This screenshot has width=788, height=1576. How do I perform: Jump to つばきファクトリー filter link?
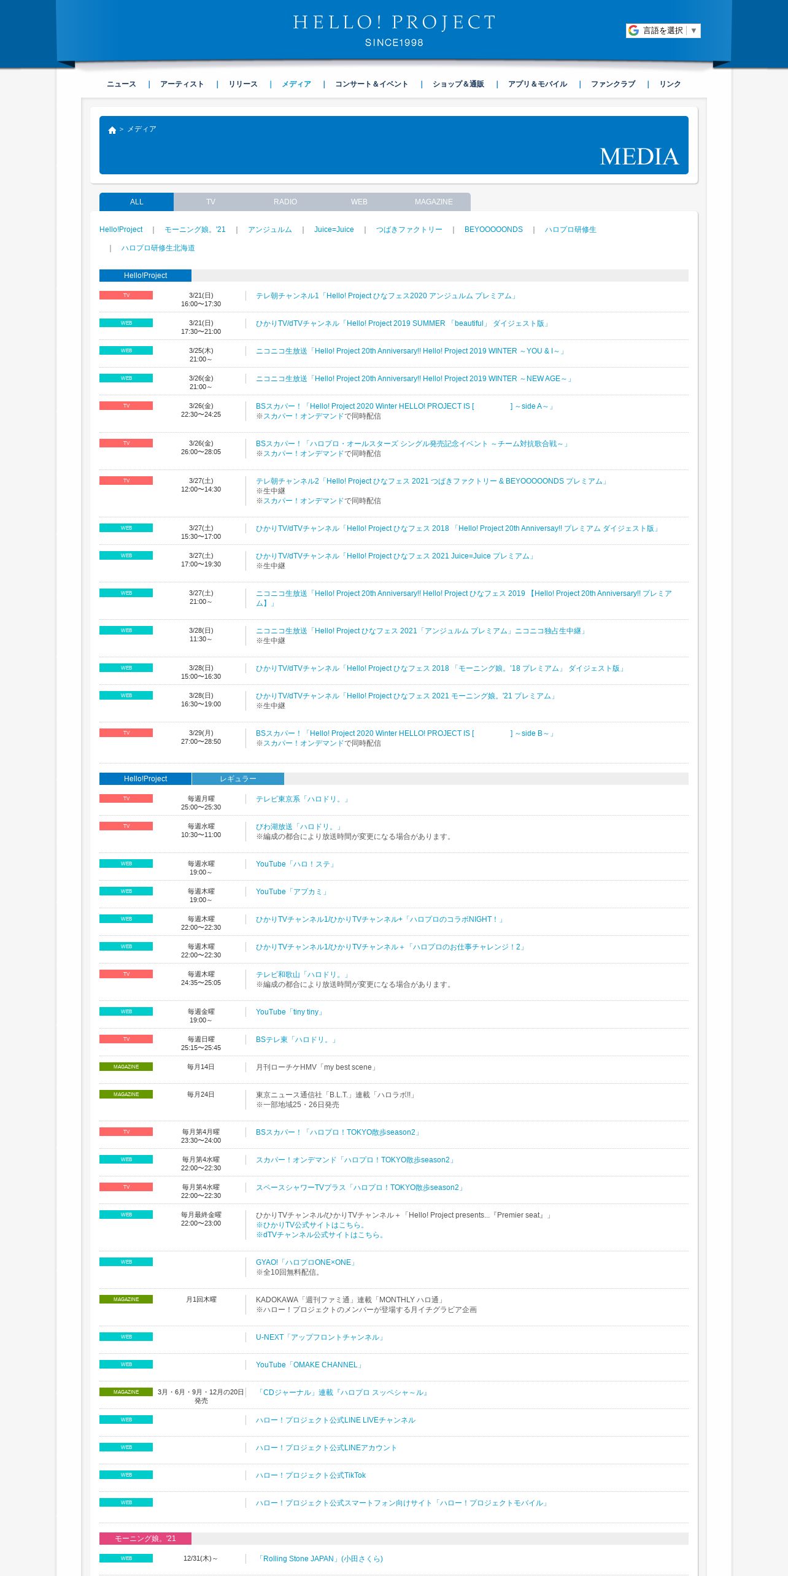(x=409, y=230)
